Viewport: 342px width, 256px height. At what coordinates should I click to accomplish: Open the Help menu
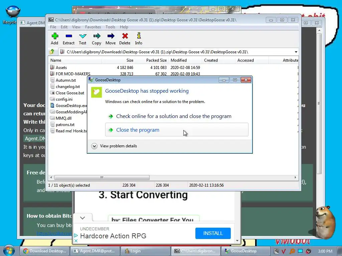pos(124,27)
